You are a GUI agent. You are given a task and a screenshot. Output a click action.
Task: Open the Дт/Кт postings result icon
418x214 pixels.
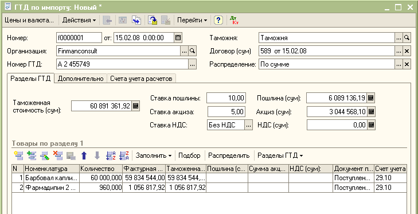(234, 20)
